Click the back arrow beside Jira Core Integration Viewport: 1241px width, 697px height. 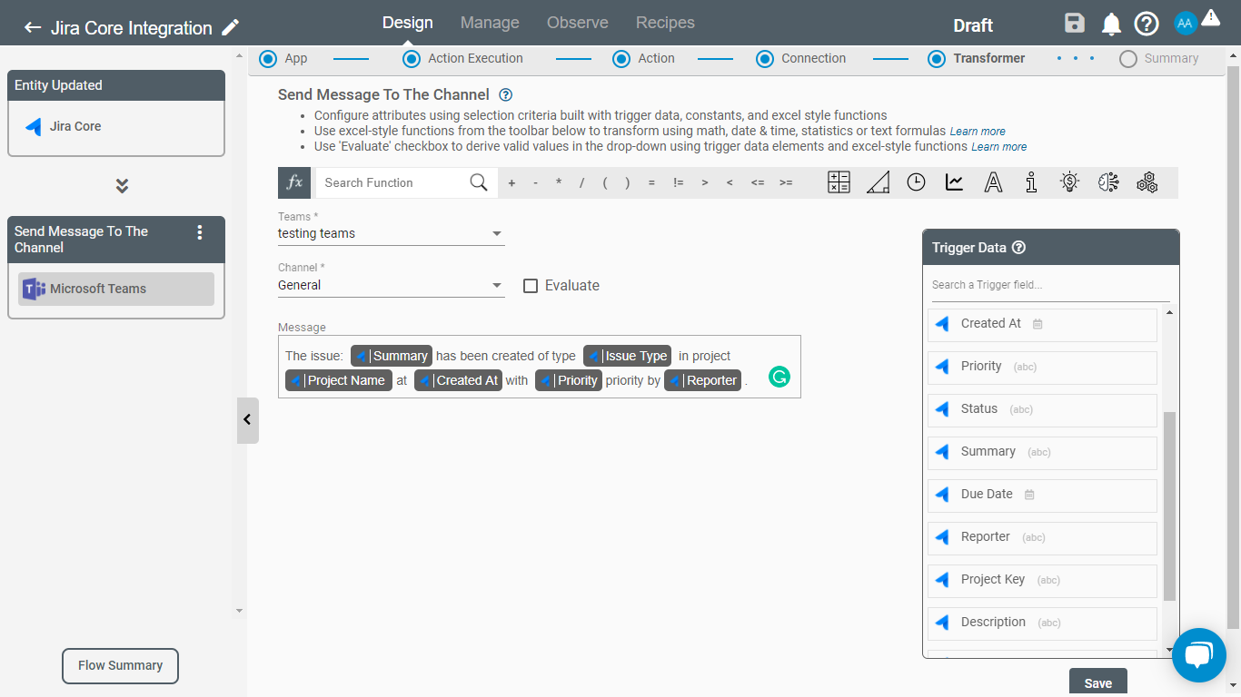click(x=33, y=27)
